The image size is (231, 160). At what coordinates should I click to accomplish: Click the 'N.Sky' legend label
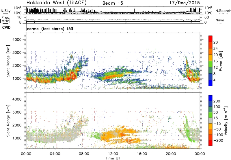point(5,11)
